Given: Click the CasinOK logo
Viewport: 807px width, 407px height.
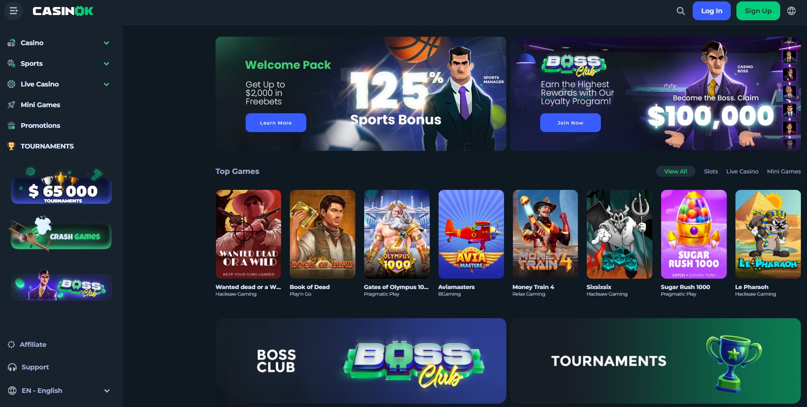Looking at the screenshot, I should tap(63, 11).
